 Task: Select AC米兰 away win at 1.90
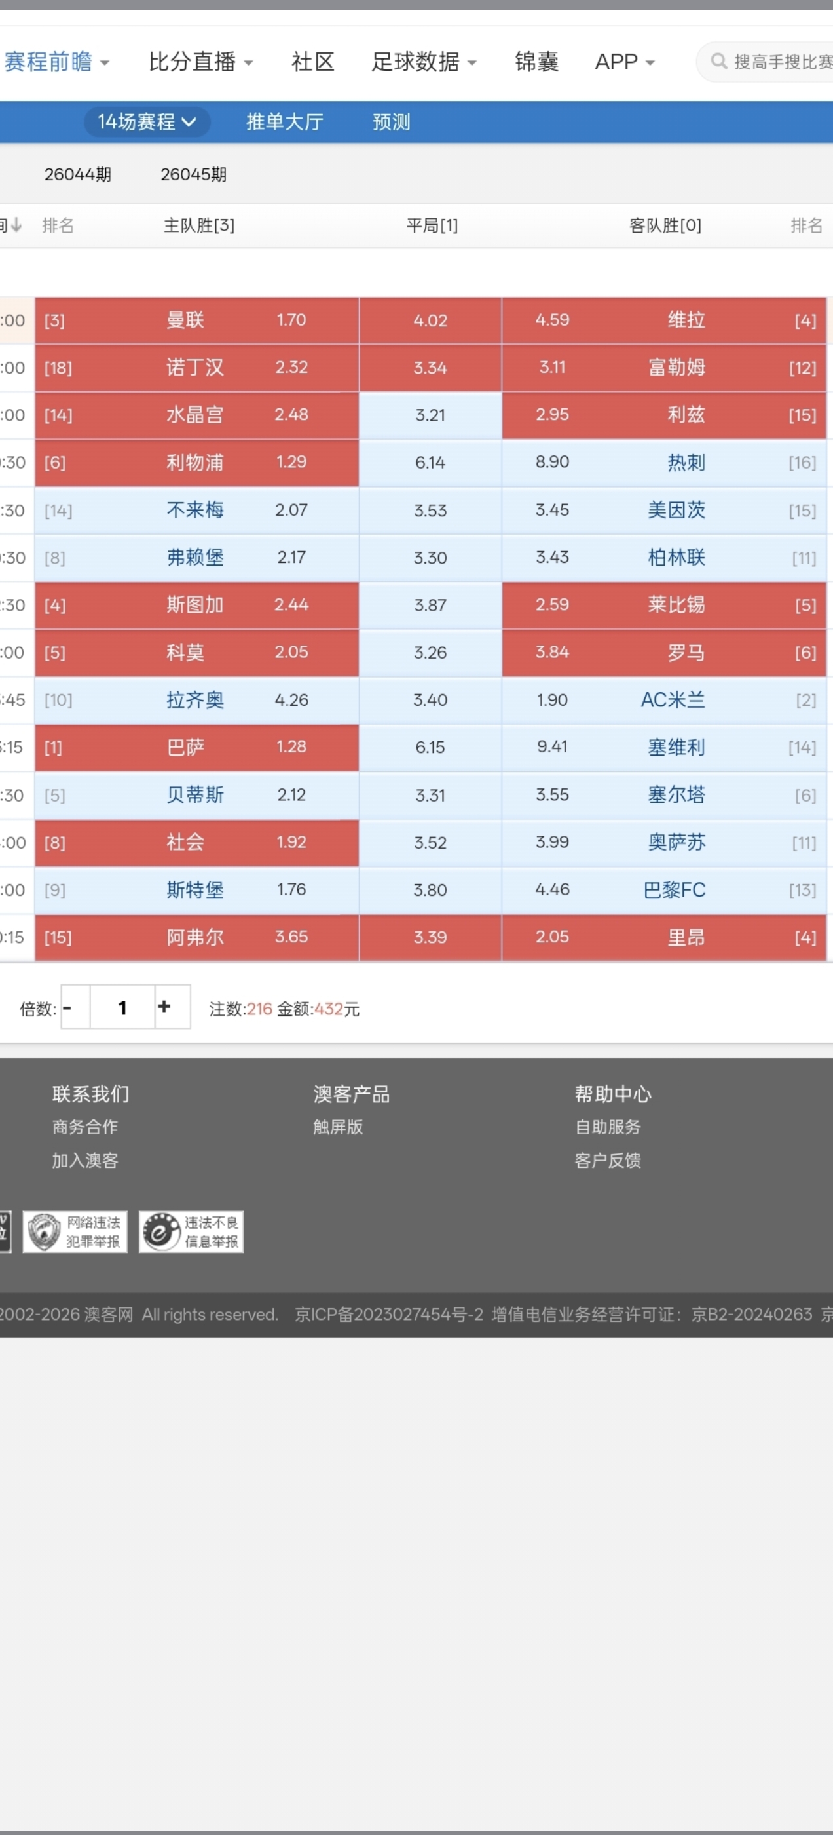click(x=663, y=700)
